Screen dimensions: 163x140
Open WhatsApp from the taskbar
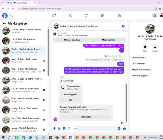pos(17,137)
